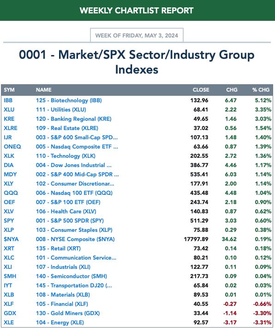Open 109 - Real Estate (XLRE) chart
The width and height of the screenshot is (275, 329).
coord(67,128)
